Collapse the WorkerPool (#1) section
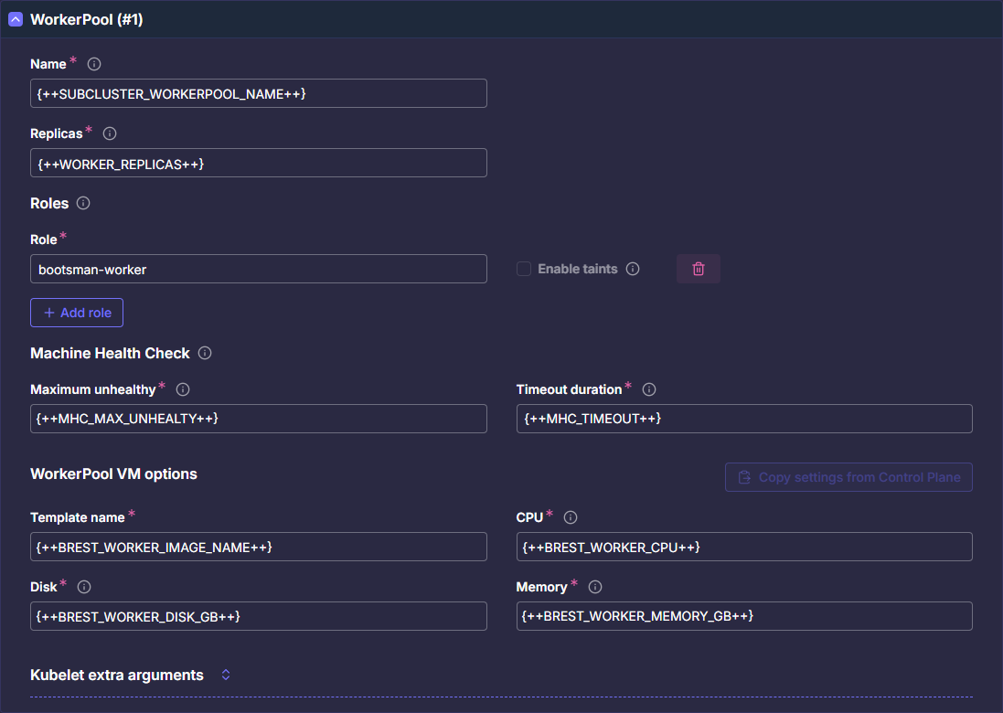Image resolution: width=1003 pixels, height=713 pixels. coord(15,18)
